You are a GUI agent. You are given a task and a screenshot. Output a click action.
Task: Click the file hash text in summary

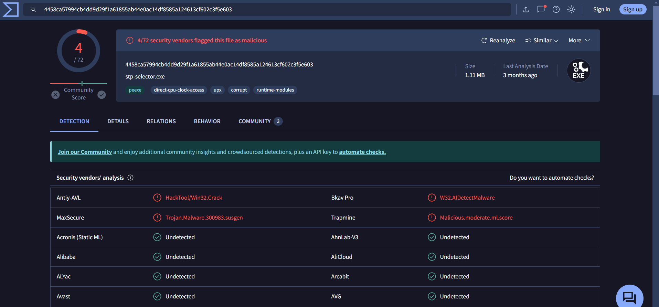pyautogui.click(x=219, y=64)
